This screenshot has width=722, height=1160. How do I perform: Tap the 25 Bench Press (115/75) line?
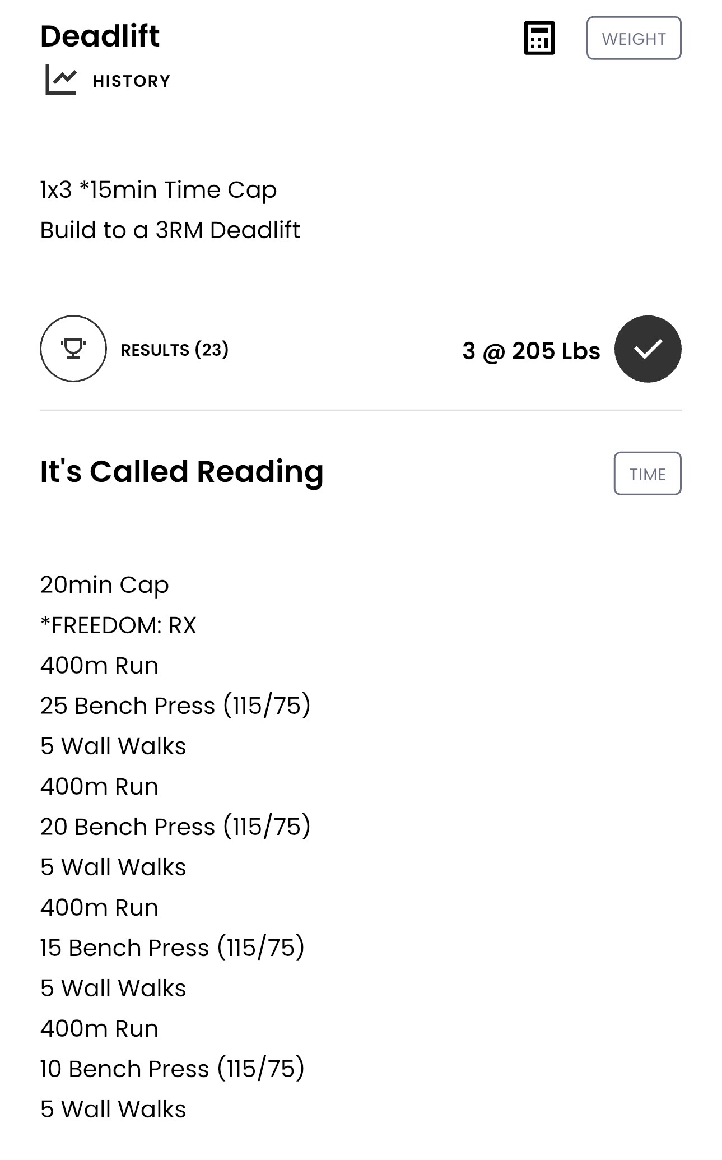[175, 706]
